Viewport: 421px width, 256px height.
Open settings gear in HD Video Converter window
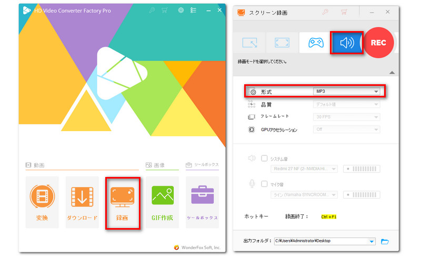point(181,10)
